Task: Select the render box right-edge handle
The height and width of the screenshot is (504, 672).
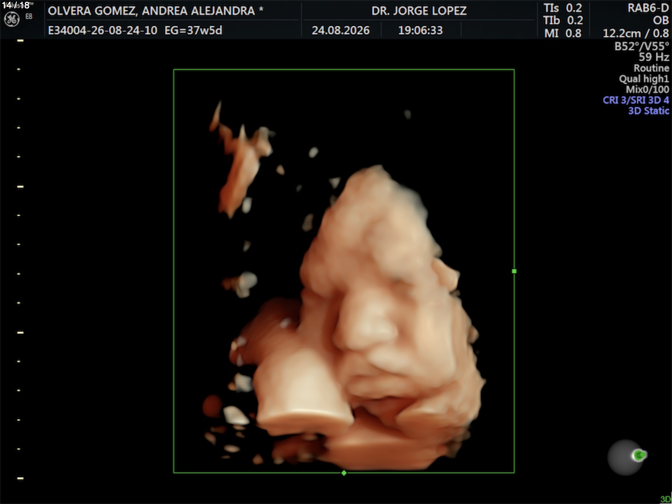Action: click(514, 271)
